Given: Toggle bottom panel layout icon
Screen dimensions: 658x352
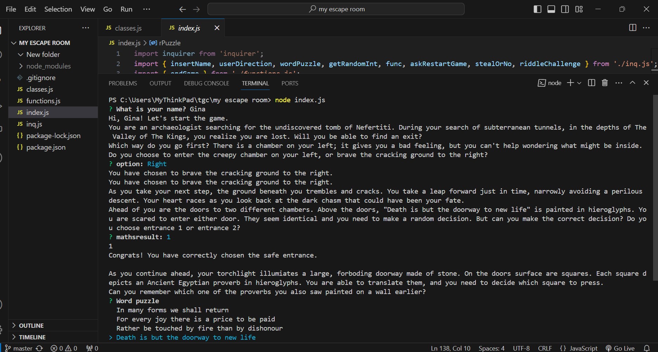Looking at the screenshot, I should coord(551,9).
